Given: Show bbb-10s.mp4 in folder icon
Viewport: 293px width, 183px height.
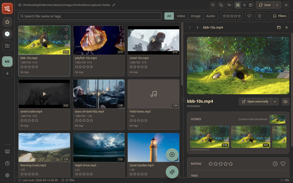Looking at the screenshot, I should tap(285, 102).
